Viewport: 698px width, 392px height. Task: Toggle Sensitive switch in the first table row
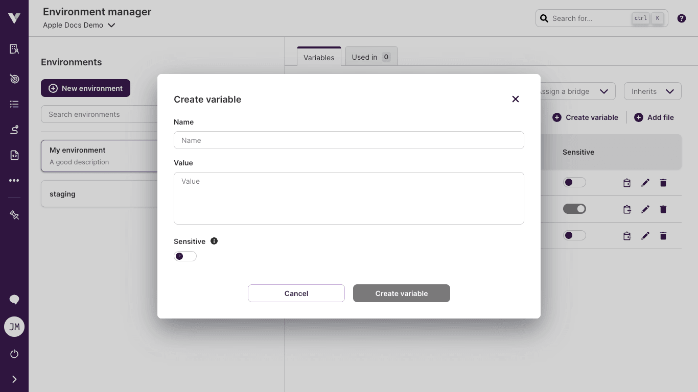click(574, 182)
